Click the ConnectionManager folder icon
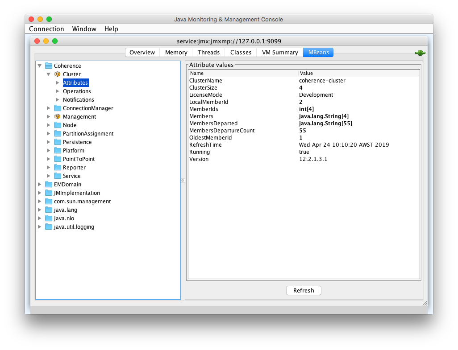The width and height of the screenshot is (458, 350). [58, 108]
